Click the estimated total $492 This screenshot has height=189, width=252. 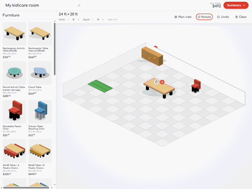[217, 6]
